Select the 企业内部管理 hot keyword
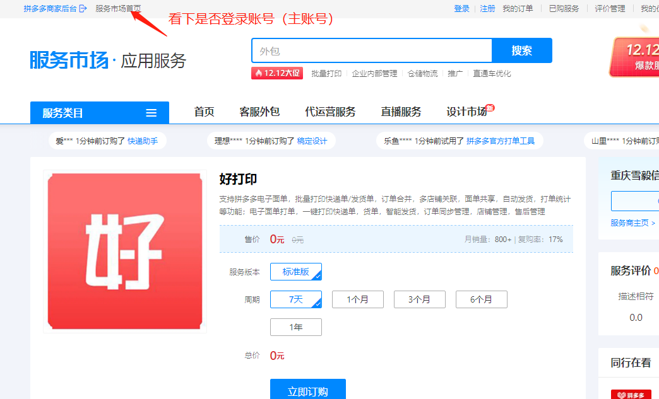 pos(374,73)
